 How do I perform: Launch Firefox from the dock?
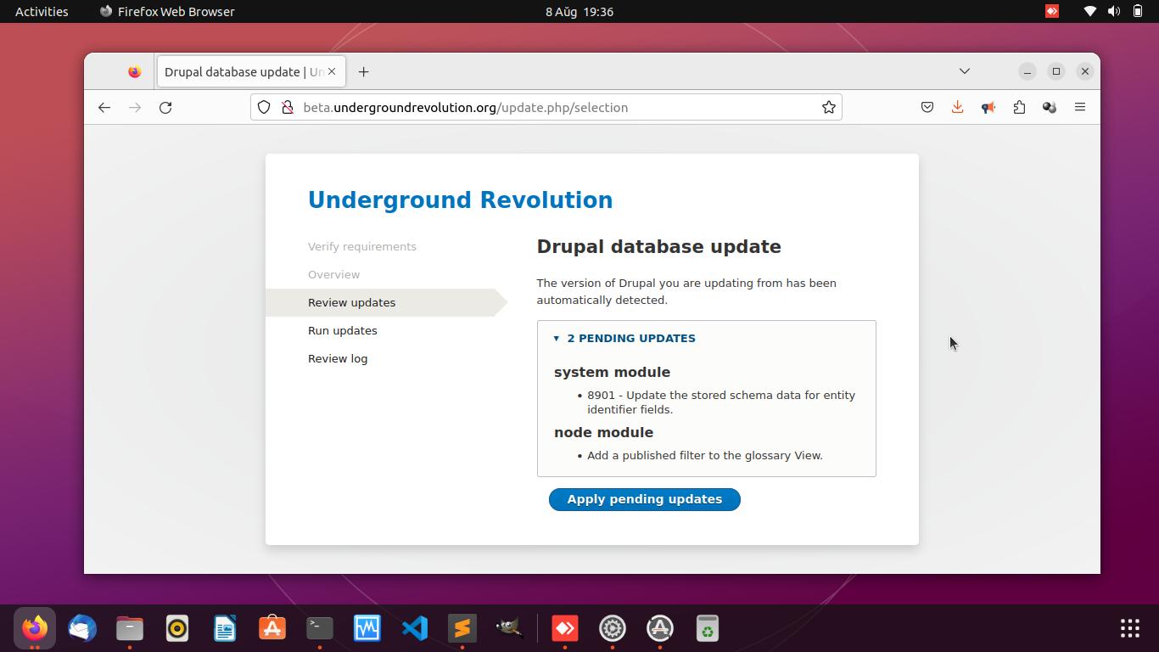click(35, 628)
